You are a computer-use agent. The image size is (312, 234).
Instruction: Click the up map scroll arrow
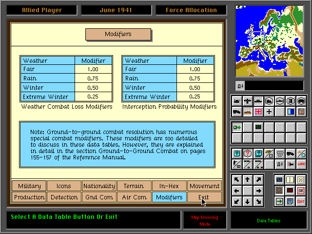247,180
